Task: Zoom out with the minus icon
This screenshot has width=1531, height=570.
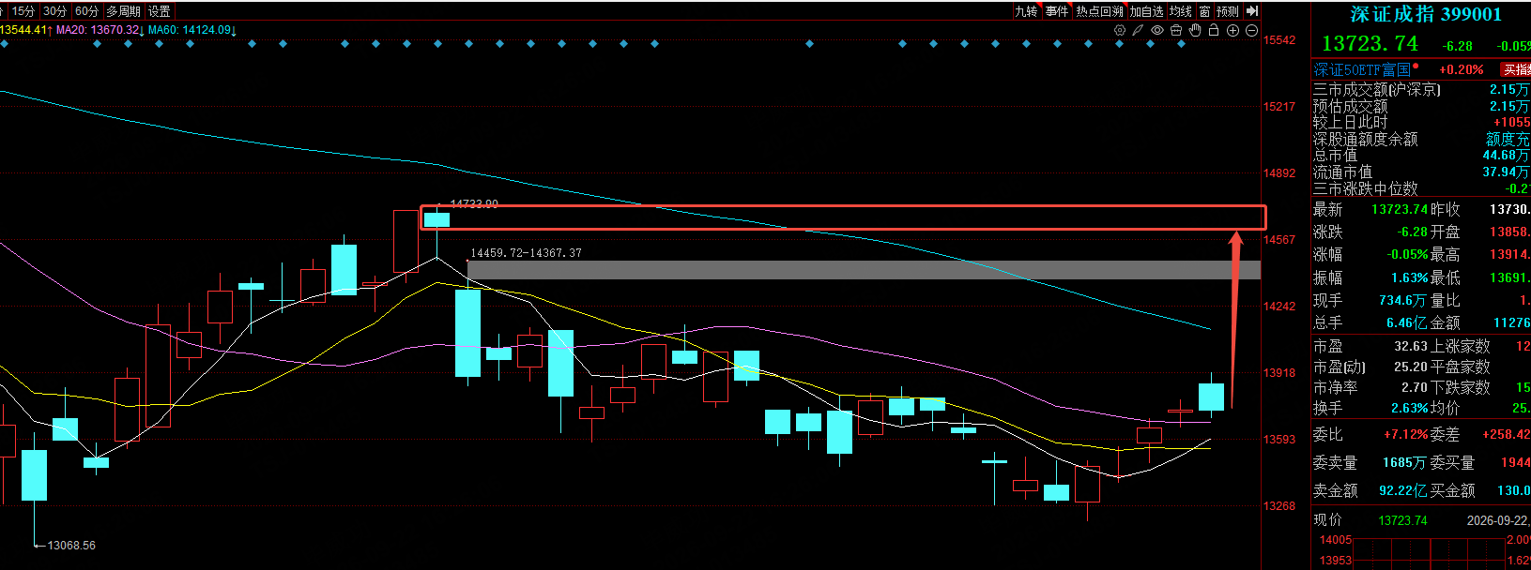Action: (x=1251, y=30)
